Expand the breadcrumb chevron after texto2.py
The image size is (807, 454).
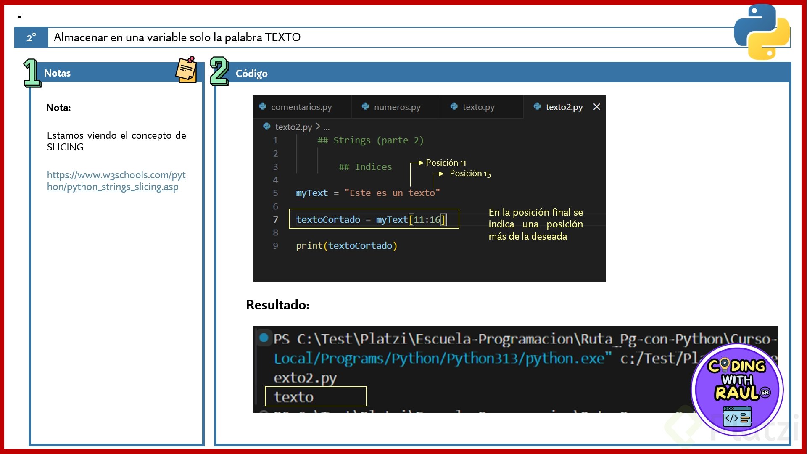tap(318, 127)
